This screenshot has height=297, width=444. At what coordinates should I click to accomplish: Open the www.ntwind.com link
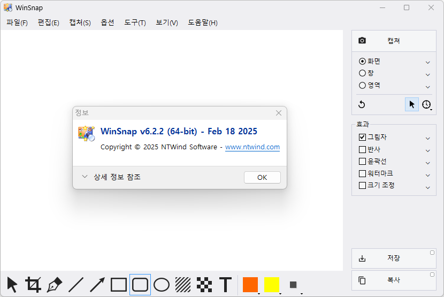coord(252,147)
